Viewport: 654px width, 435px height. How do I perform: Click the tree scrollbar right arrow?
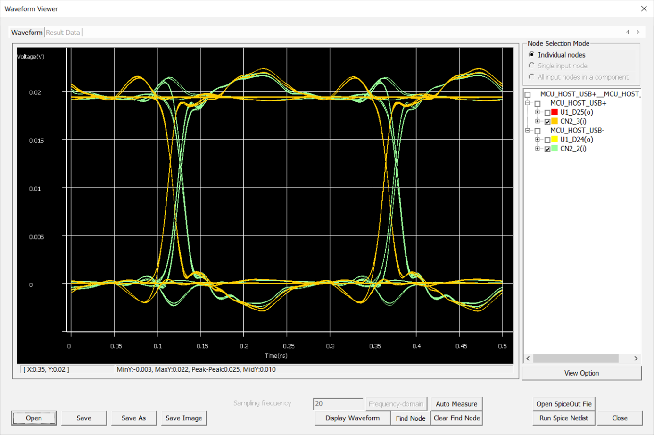tap(636, 359)
